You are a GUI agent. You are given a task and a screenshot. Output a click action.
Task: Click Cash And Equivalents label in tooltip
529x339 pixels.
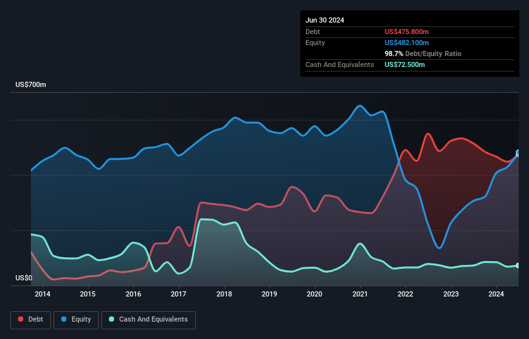[340, 64]
